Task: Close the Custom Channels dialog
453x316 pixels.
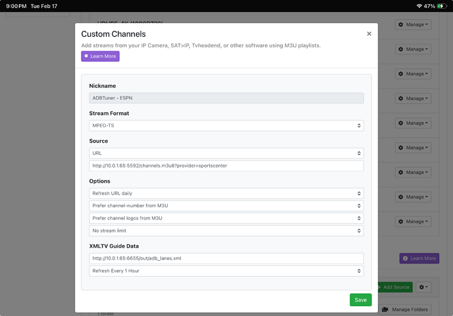Action: point(369,34)
